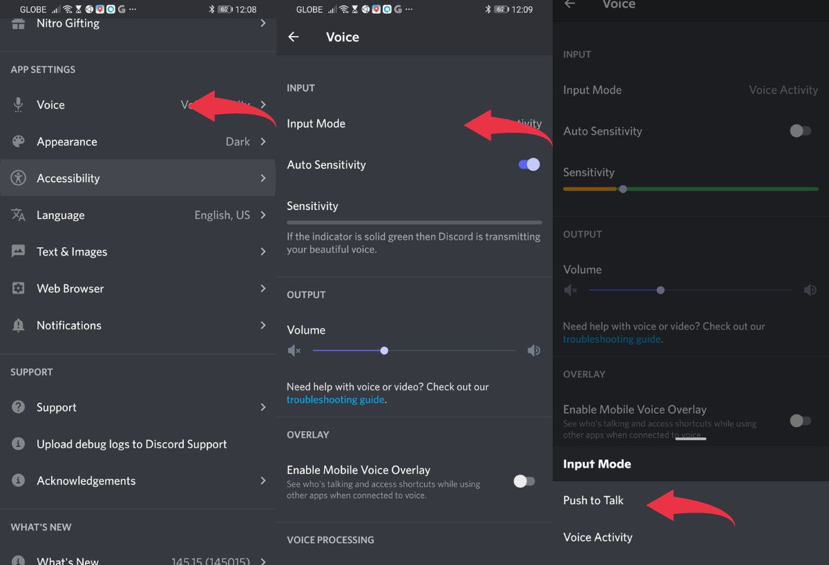
Task: Go back using the Voice header arrow
Action: pos(294,37)
